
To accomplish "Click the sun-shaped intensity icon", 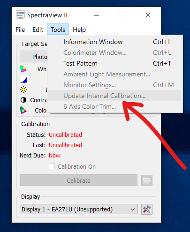I will point(23,90).
